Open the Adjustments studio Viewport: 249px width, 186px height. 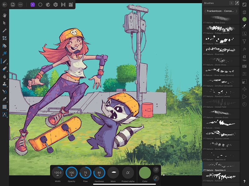[244, 34]
